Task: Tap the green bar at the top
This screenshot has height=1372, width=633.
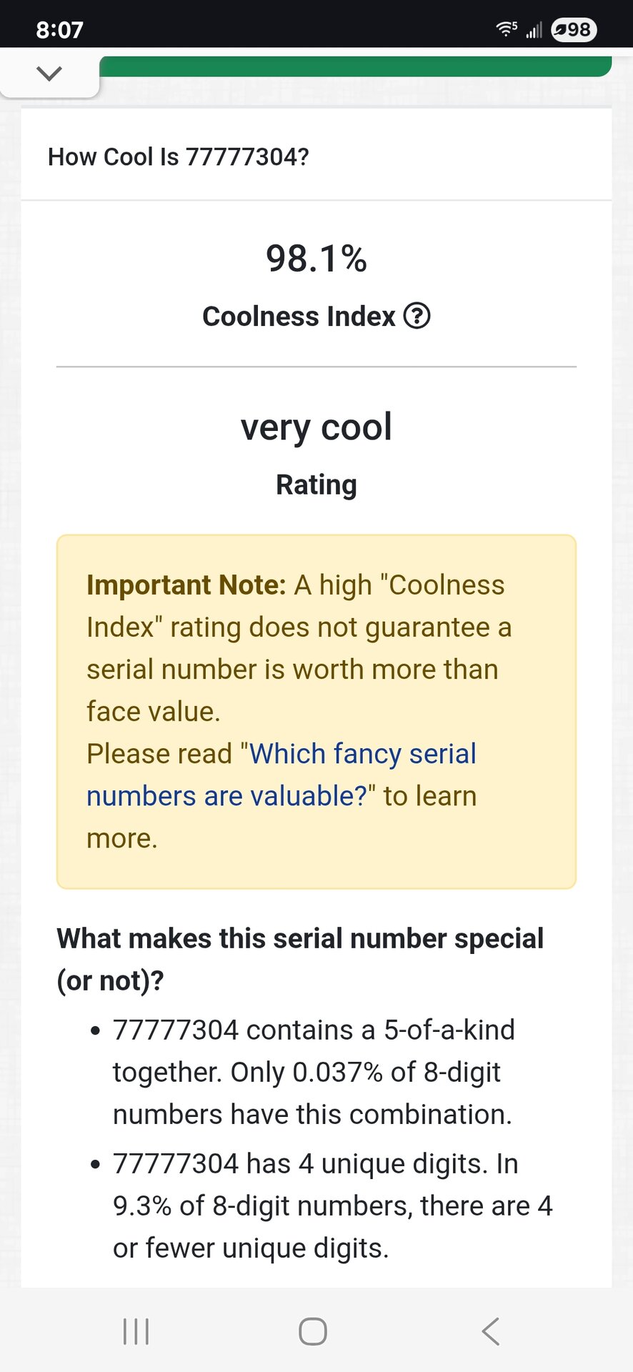Action: coord(355,66)
